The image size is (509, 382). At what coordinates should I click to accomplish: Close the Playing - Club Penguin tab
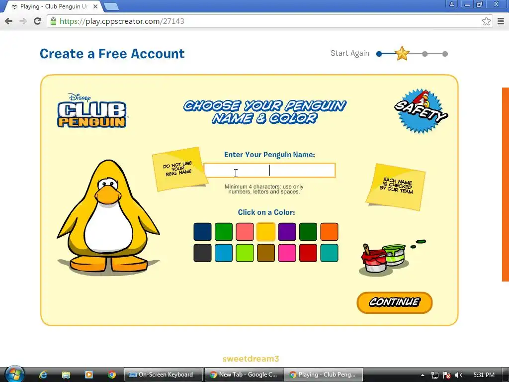(x=95, y=6)
